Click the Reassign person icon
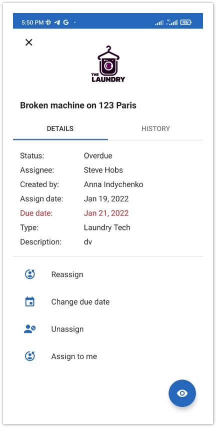The image size is (216, 427). [x=30, y=274]
